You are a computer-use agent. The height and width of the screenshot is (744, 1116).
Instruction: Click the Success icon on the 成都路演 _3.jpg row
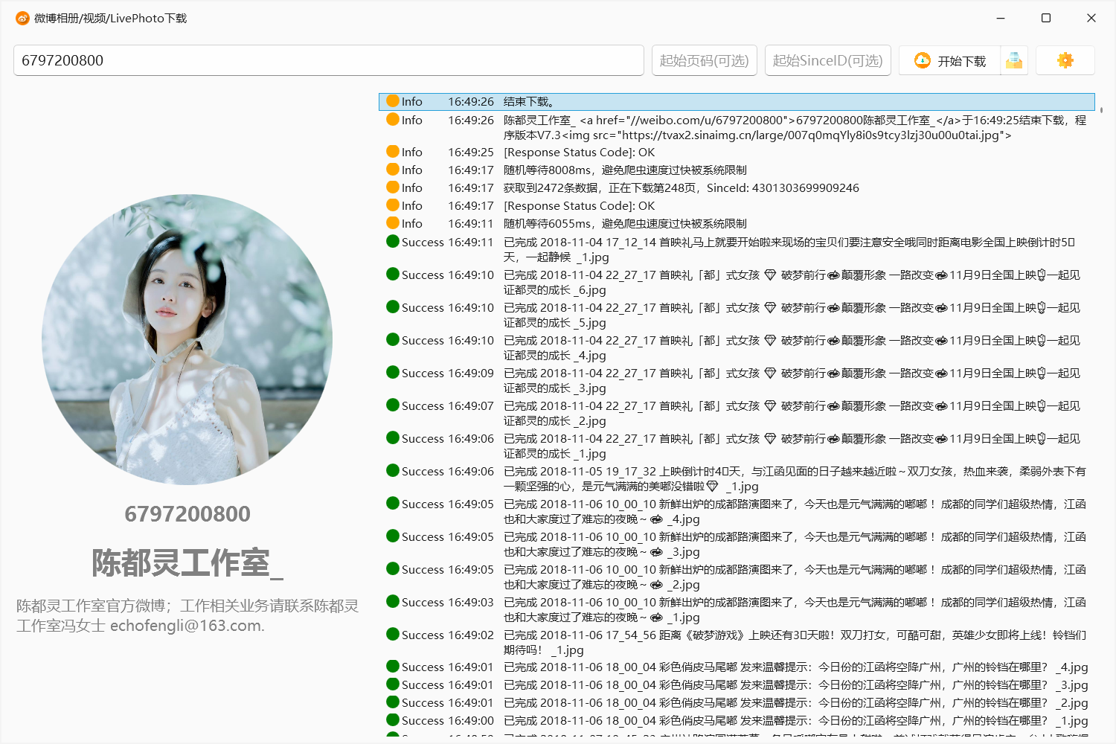click(393, 536)
